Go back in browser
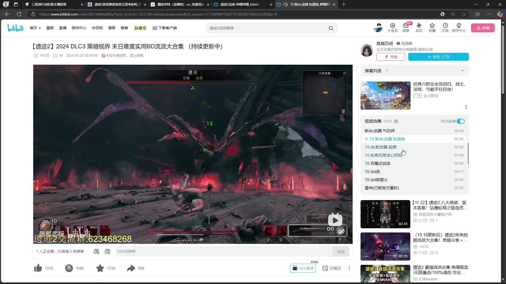The width and height of the screenshot is (506, 284). (7, 14)
